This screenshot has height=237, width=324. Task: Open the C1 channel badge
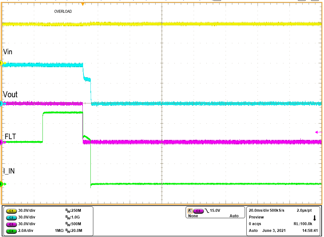pyautogui.click(x=12, y=211)
